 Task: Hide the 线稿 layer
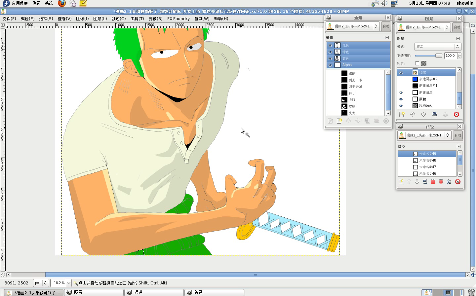click(401, 73)
